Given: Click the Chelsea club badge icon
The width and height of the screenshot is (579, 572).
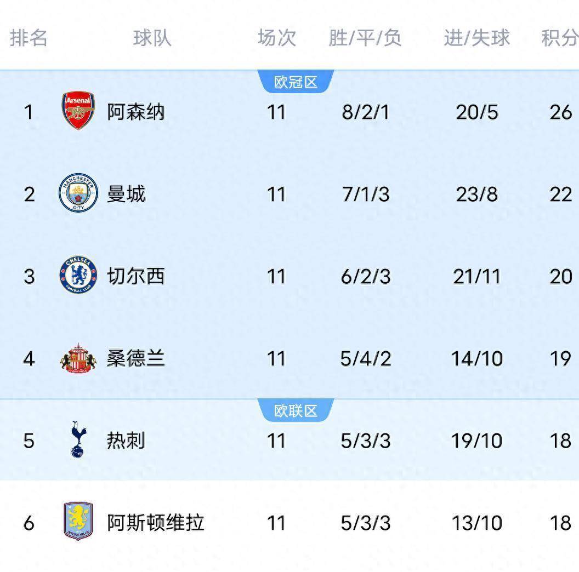Looking at the screenshot, I should pyautogui.click(x=78, y=275).
